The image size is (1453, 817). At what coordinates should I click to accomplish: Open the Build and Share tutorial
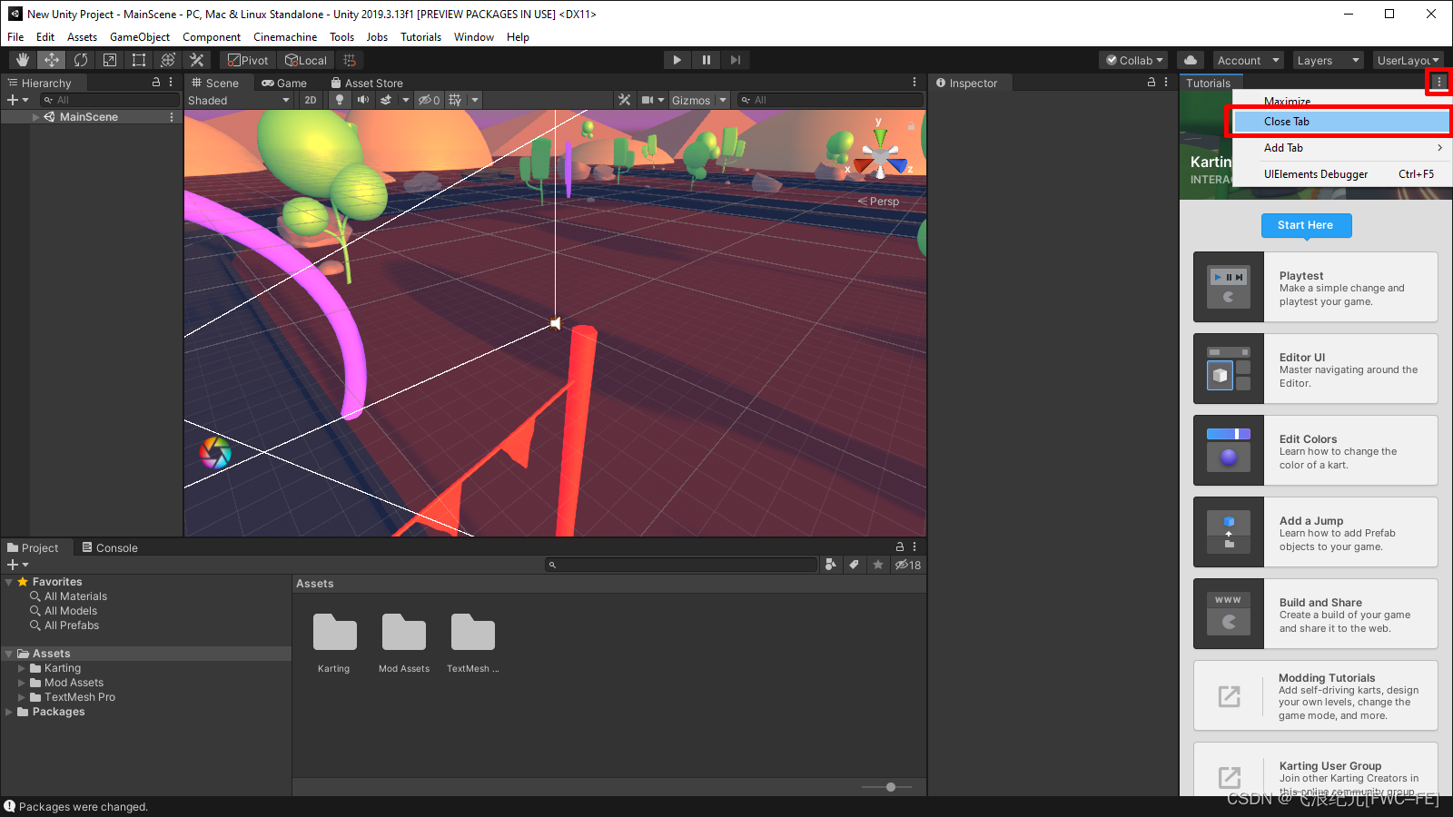[1315, 614]
